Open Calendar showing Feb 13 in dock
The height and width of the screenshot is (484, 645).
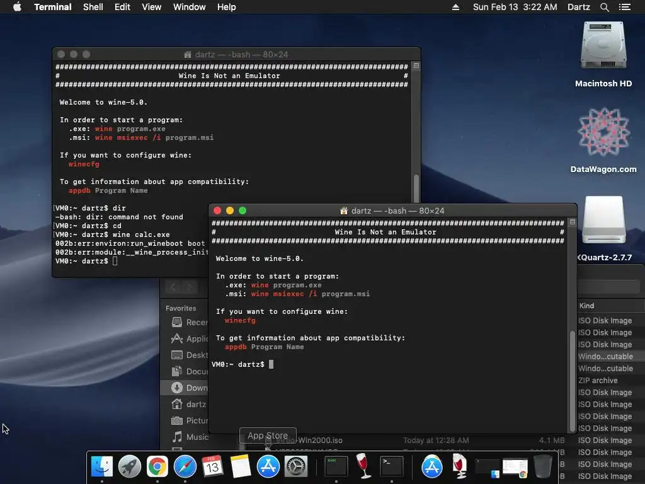212,466
